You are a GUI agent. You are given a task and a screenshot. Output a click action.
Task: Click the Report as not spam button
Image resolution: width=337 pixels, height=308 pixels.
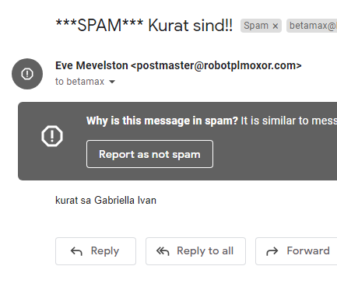[149, 154]
